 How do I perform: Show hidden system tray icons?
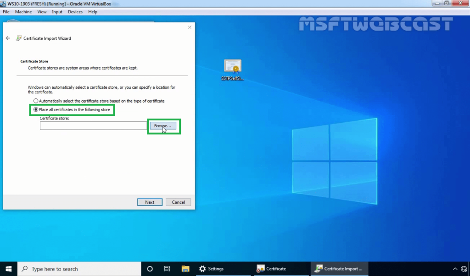pyautogui.click(x=455, y=269)
